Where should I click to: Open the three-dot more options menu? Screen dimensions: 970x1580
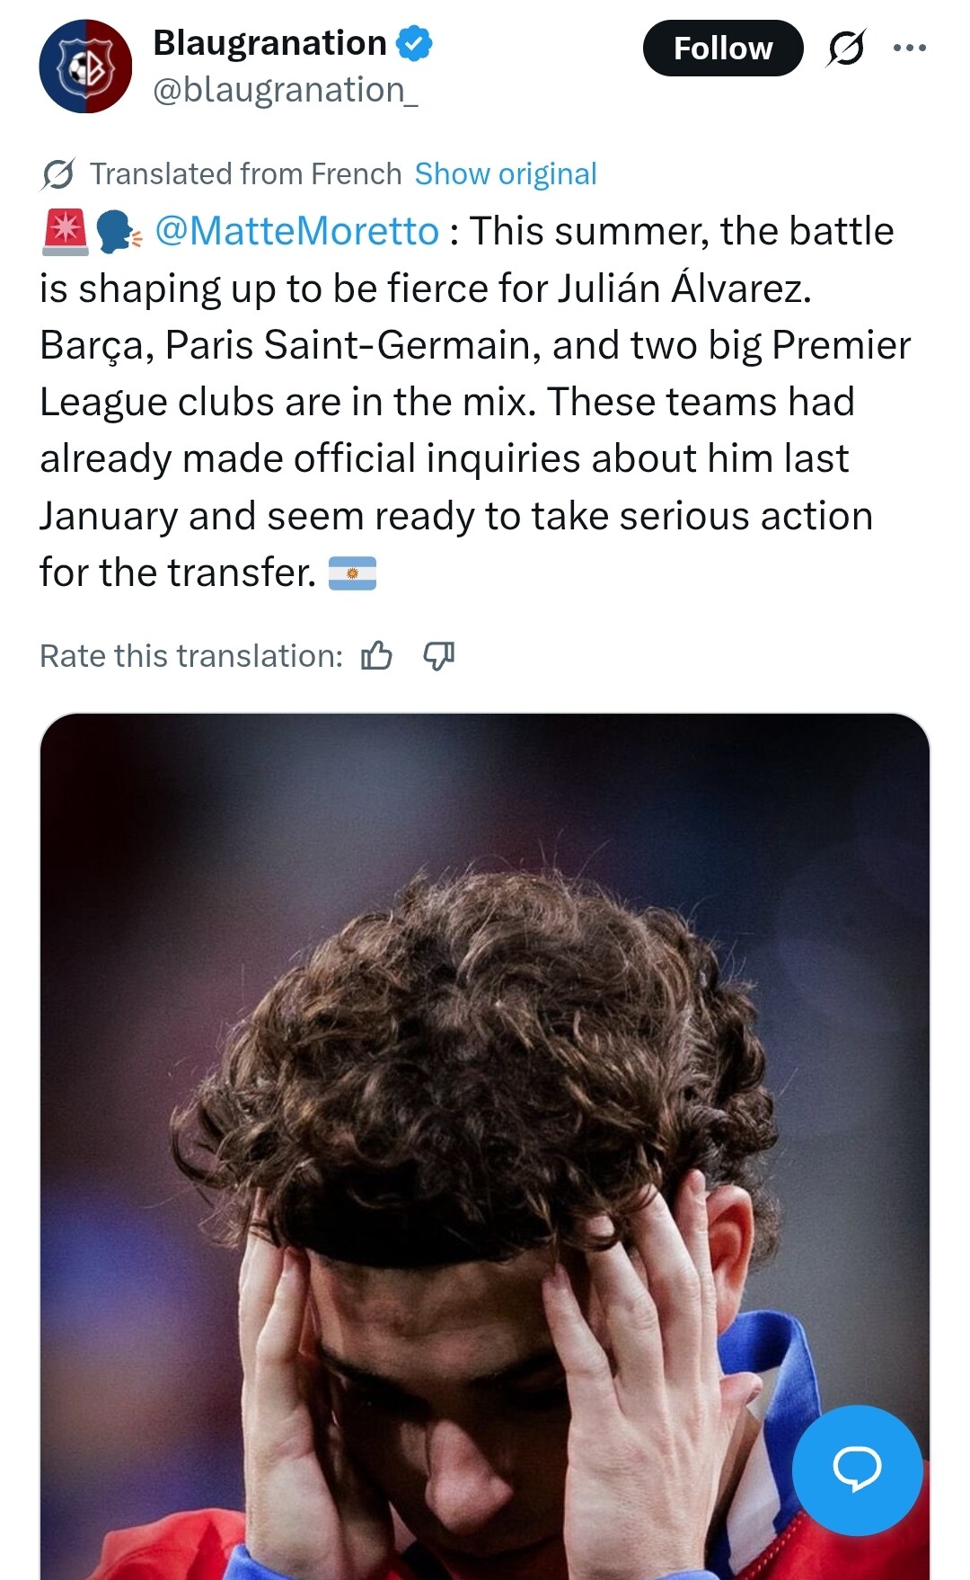(909, 49)
